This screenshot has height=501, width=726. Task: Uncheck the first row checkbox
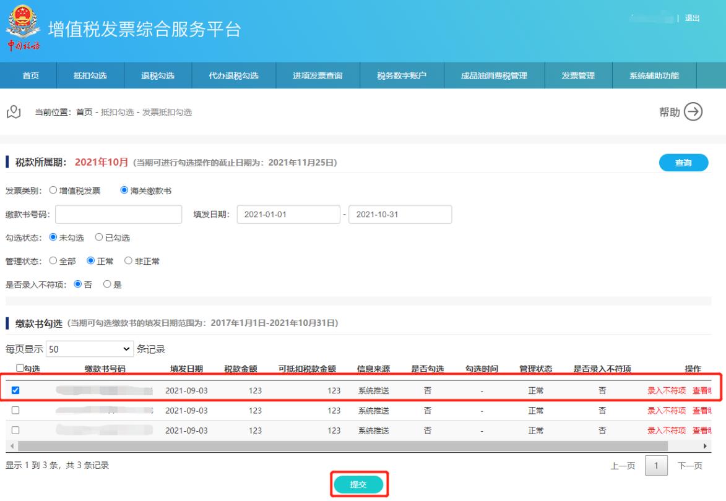click(x=16, y=390)
